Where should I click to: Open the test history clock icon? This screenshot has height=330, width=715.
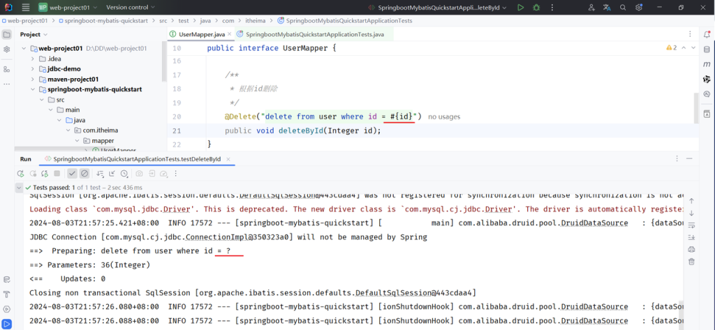pyautogui.click(x=124, y=174)
